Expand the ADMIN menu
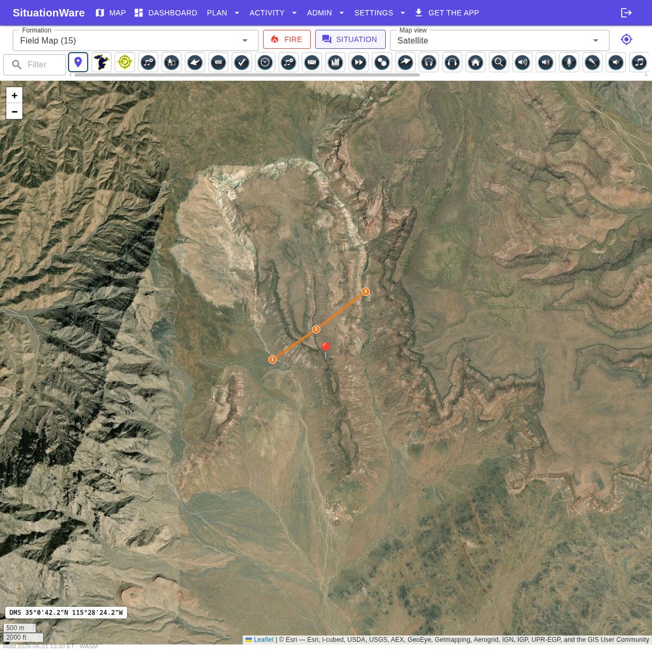The image size is (652, 653). [x=326, y=12]
